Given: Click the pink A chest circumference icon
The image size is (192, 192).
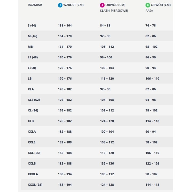Looking at the screenshot, I should point(102,5).
